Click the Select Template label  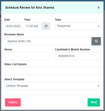pos(14,79)
